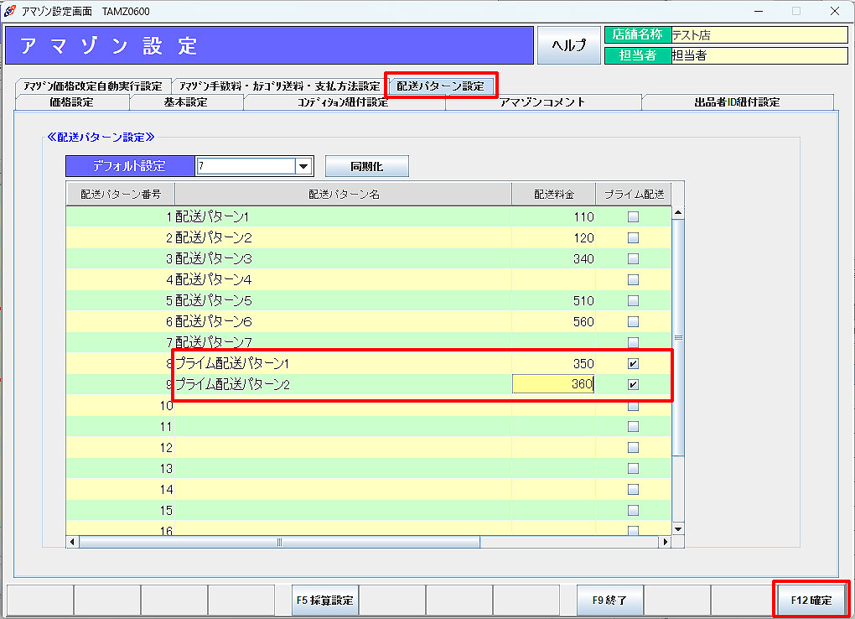This screenshot has height=619, width=855.
Task: Uncheck prime delivery for プライム配送パターン1
Action: (x=633, y=364)
